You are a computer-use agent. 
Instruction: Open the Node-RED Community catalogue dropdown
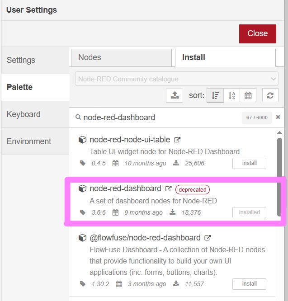(x=177, y=79)
